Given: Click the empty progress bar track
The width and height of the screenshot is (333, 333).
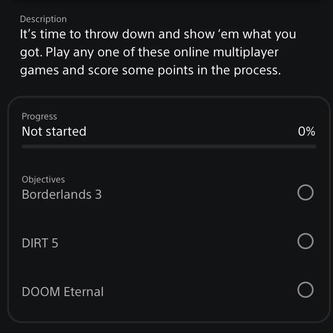Looking at the screenshot, I should (169, 146).
